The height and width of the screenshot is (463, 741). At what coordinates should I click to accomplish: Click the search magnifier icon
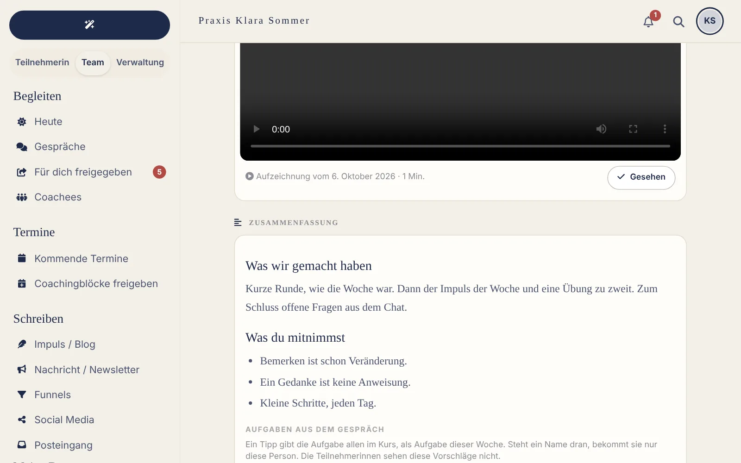tap(678, 22)
